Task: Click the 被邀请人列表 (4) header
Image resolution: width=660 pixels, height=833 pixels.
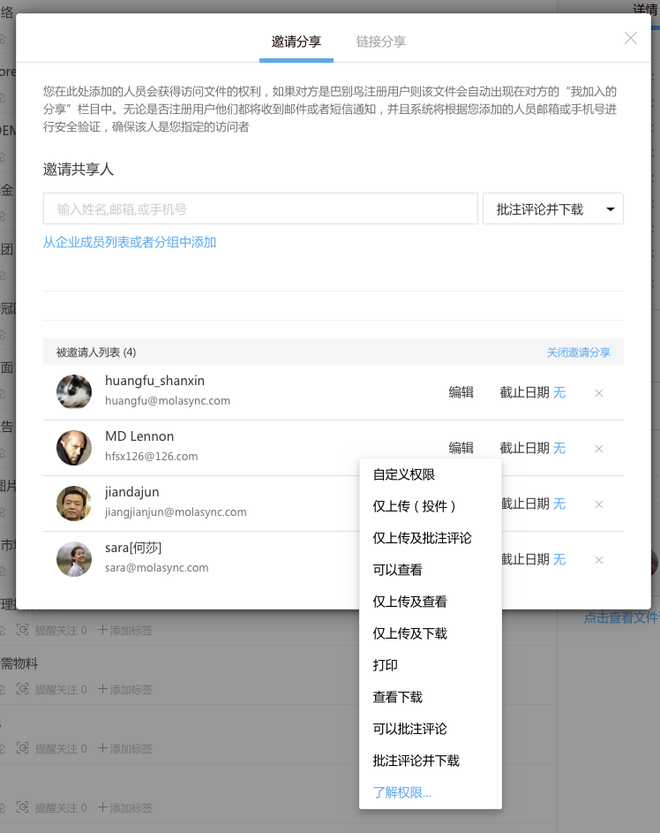Action: click(96, 352)
